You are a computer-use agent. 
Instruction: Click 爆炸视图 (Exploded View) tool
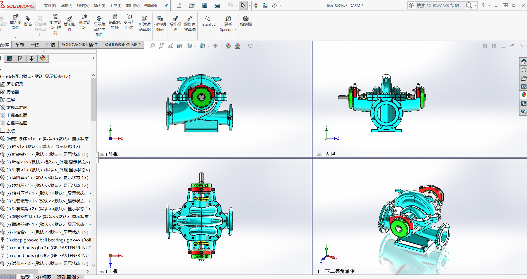tap(175, 24)
